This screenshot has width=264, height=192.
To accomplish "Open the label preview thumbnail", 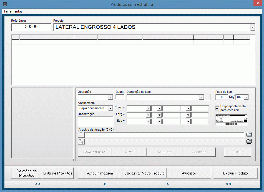I will pos(232,120).
